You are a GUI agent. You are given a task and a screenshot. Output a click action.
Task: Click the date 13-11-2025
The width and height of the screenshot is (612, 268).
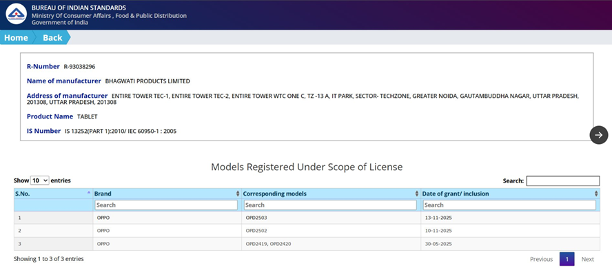click(438, 218)
